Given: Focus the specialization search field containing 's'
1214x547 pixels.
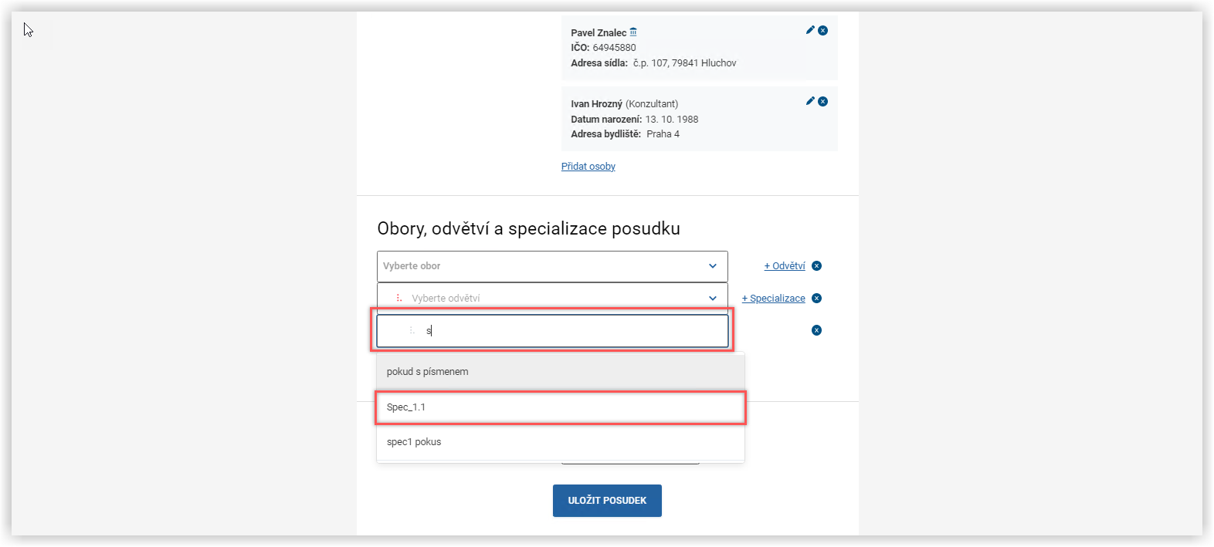Looking at the screenshot, I should coord(571,331).
